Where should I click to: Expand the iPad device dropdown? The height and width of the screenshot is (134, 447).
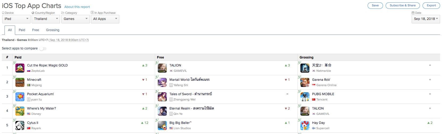pos(16,19)
